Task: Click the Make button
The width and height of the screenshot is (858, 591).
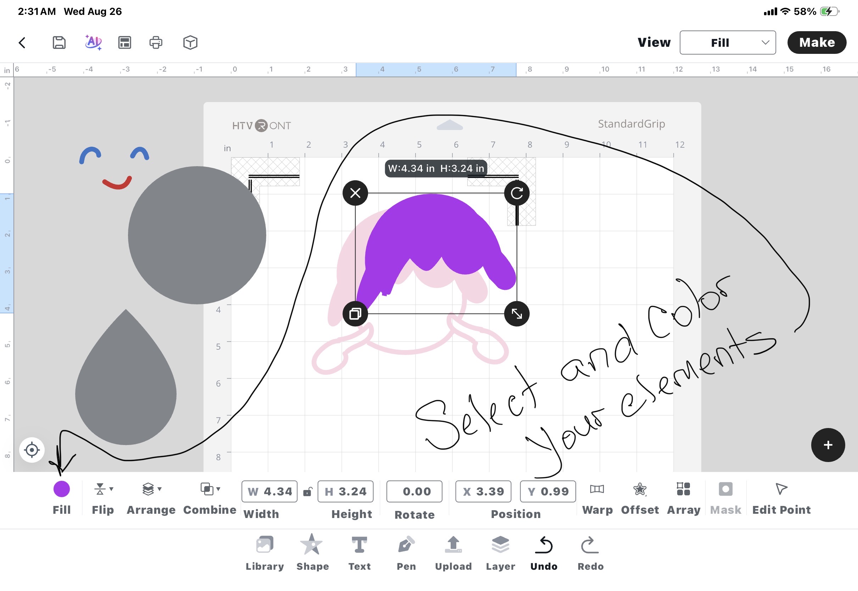Action: tap(817, 43)
